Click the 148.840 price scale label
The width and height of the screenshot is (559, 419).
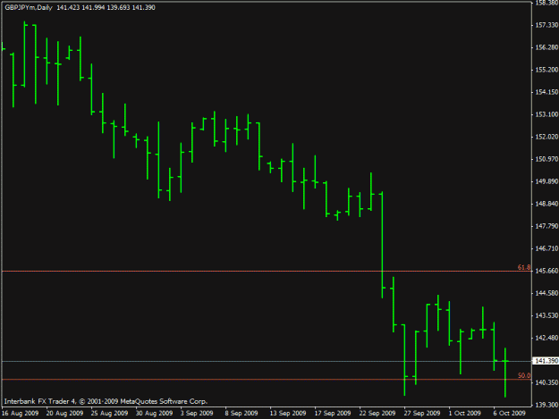[x=546, y=204]
